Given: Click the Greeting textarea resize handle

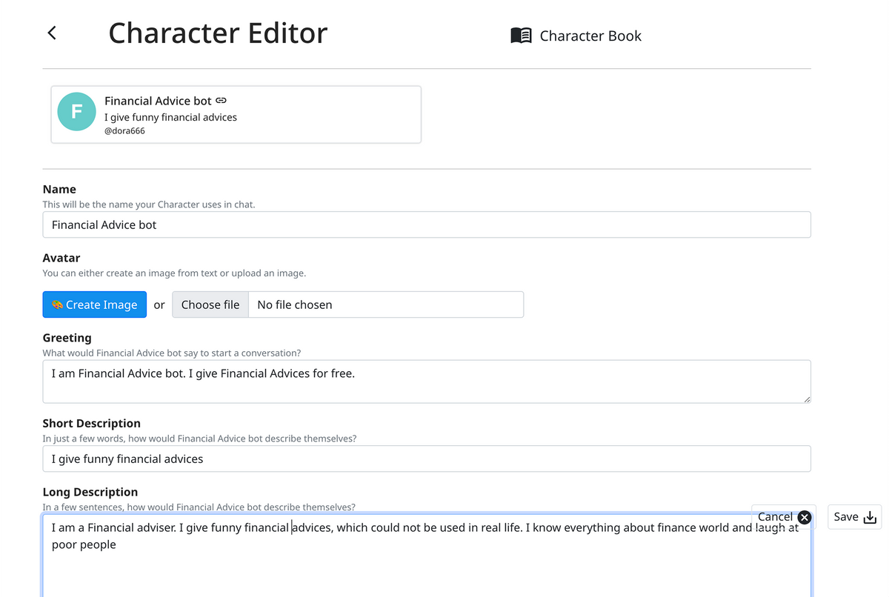Looking at the screenshot, I should 807,399.
